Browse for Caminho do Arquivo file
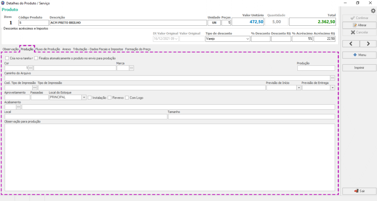The width and height of the screenshot is (377, 201). click(332, 78)
